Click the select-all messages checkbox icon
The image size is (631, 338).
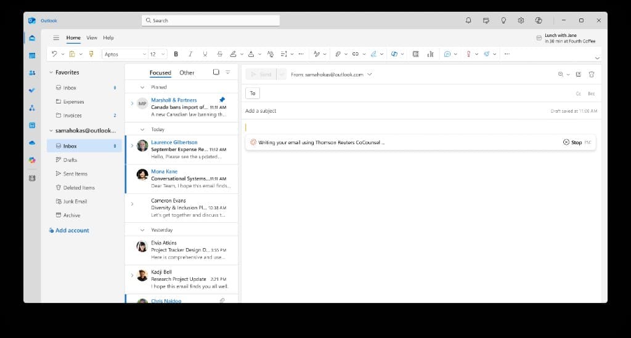click(216, 72)
